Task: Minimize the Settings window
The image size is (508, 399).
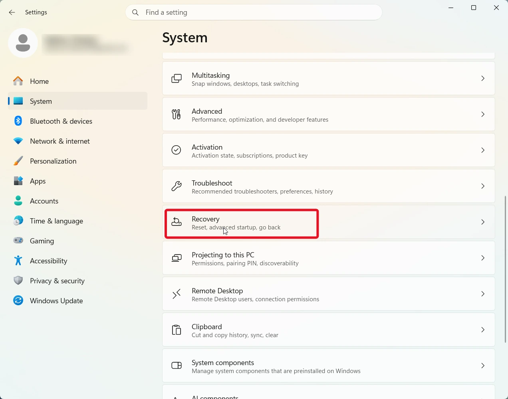Action: (451, 8)
